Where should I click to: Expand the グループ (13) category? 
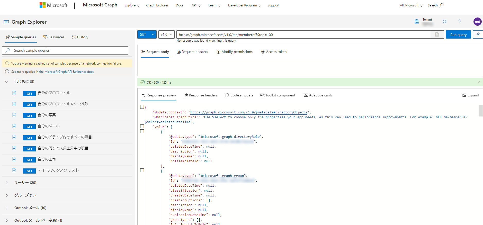(x=7, y=195)
